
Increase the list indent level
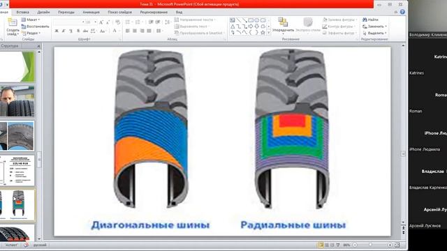point(158,22)
